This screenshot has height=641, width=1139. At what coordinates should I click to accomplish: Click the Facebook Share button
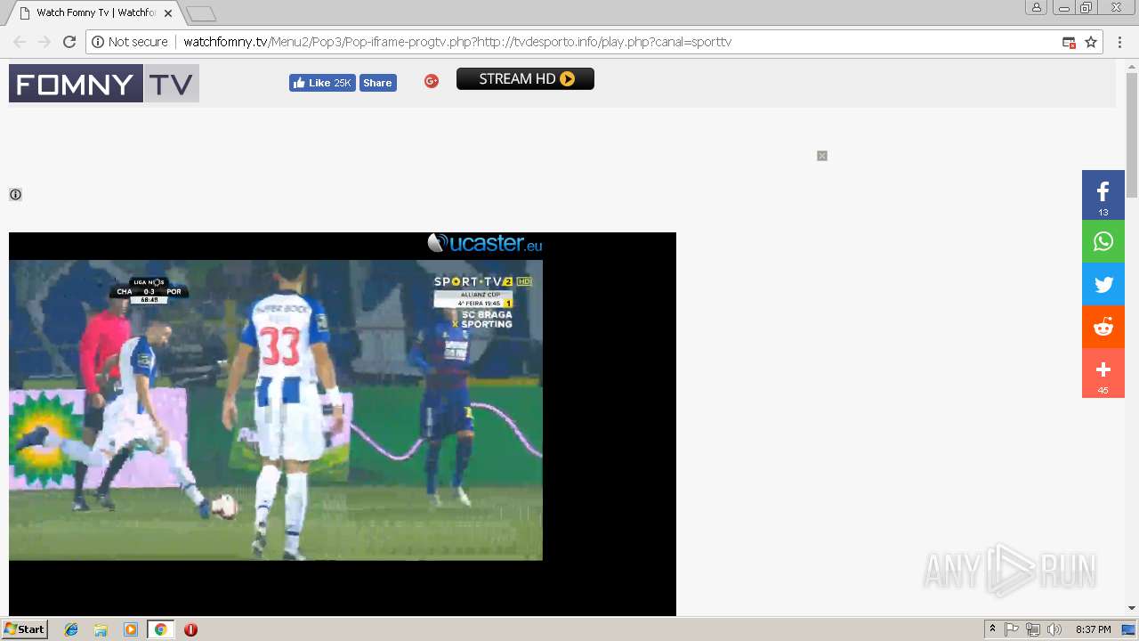click(x=377, y=83)
